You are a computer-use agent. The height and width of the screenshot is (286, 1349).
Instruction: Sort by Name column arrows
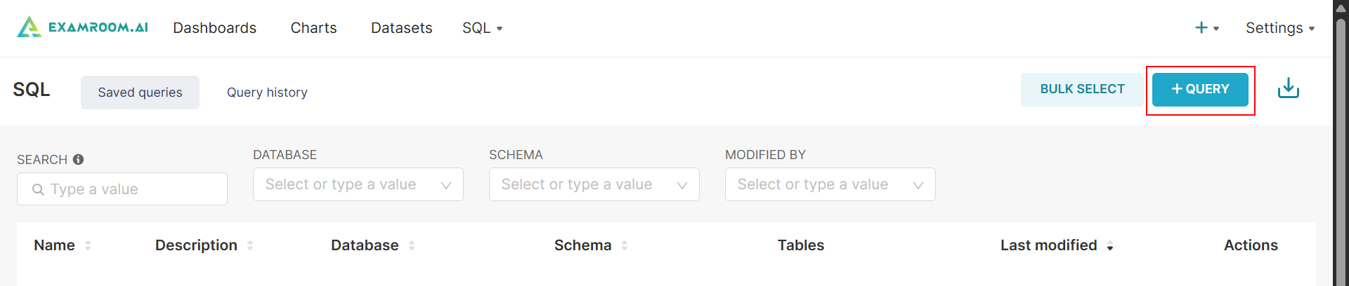pyautogui.click(x=88, y=245)
